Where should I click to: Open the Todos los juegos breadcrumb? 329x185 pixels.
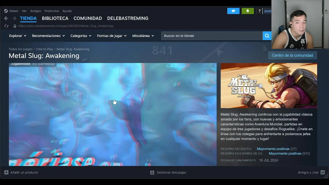(21, 49)
